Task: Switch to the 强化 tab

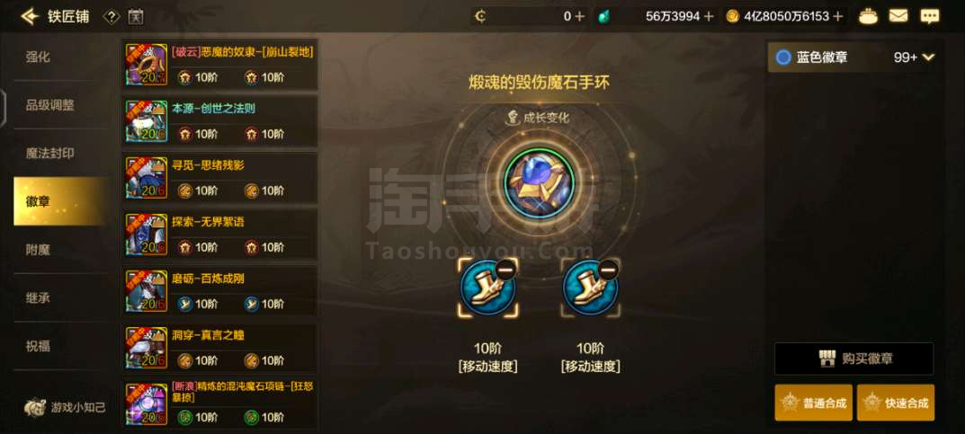Action: coord(38,58)
